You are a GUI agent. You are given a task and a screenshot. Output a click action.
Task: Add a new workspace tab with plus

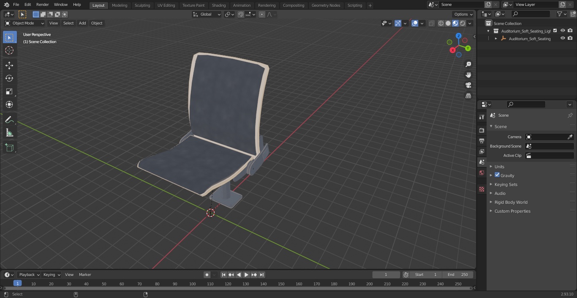(370, 5)
